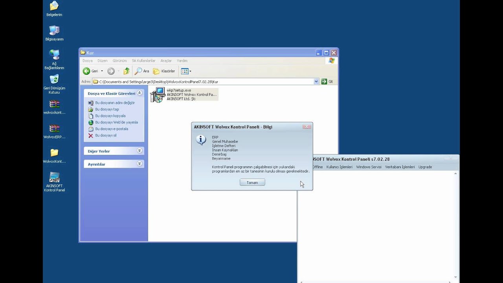Open Veritabanı İşlemleri menu in Wolvox panel
The image size is (503, 283).
[400, 167]
